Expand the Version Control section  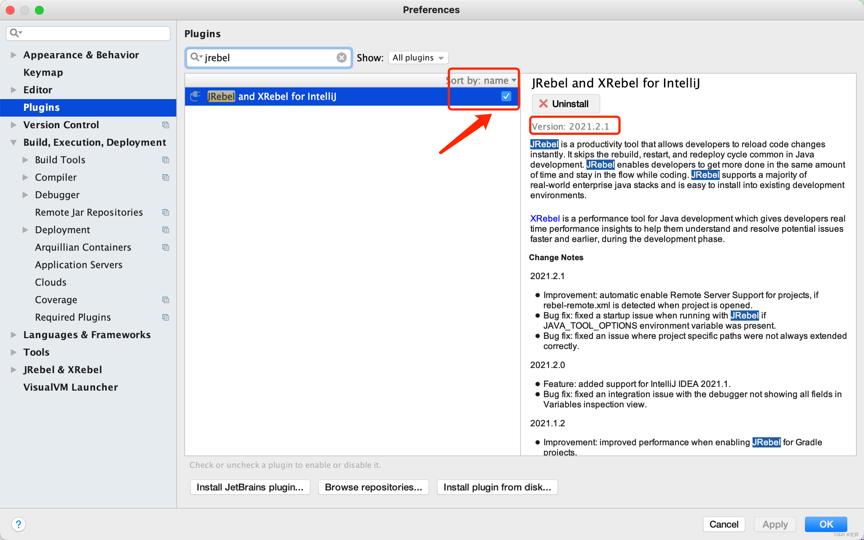click(13, 125)
